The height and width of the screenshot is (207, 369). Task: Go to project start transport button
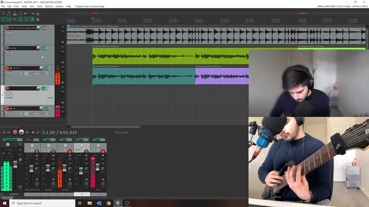click(x=4, y=133)
